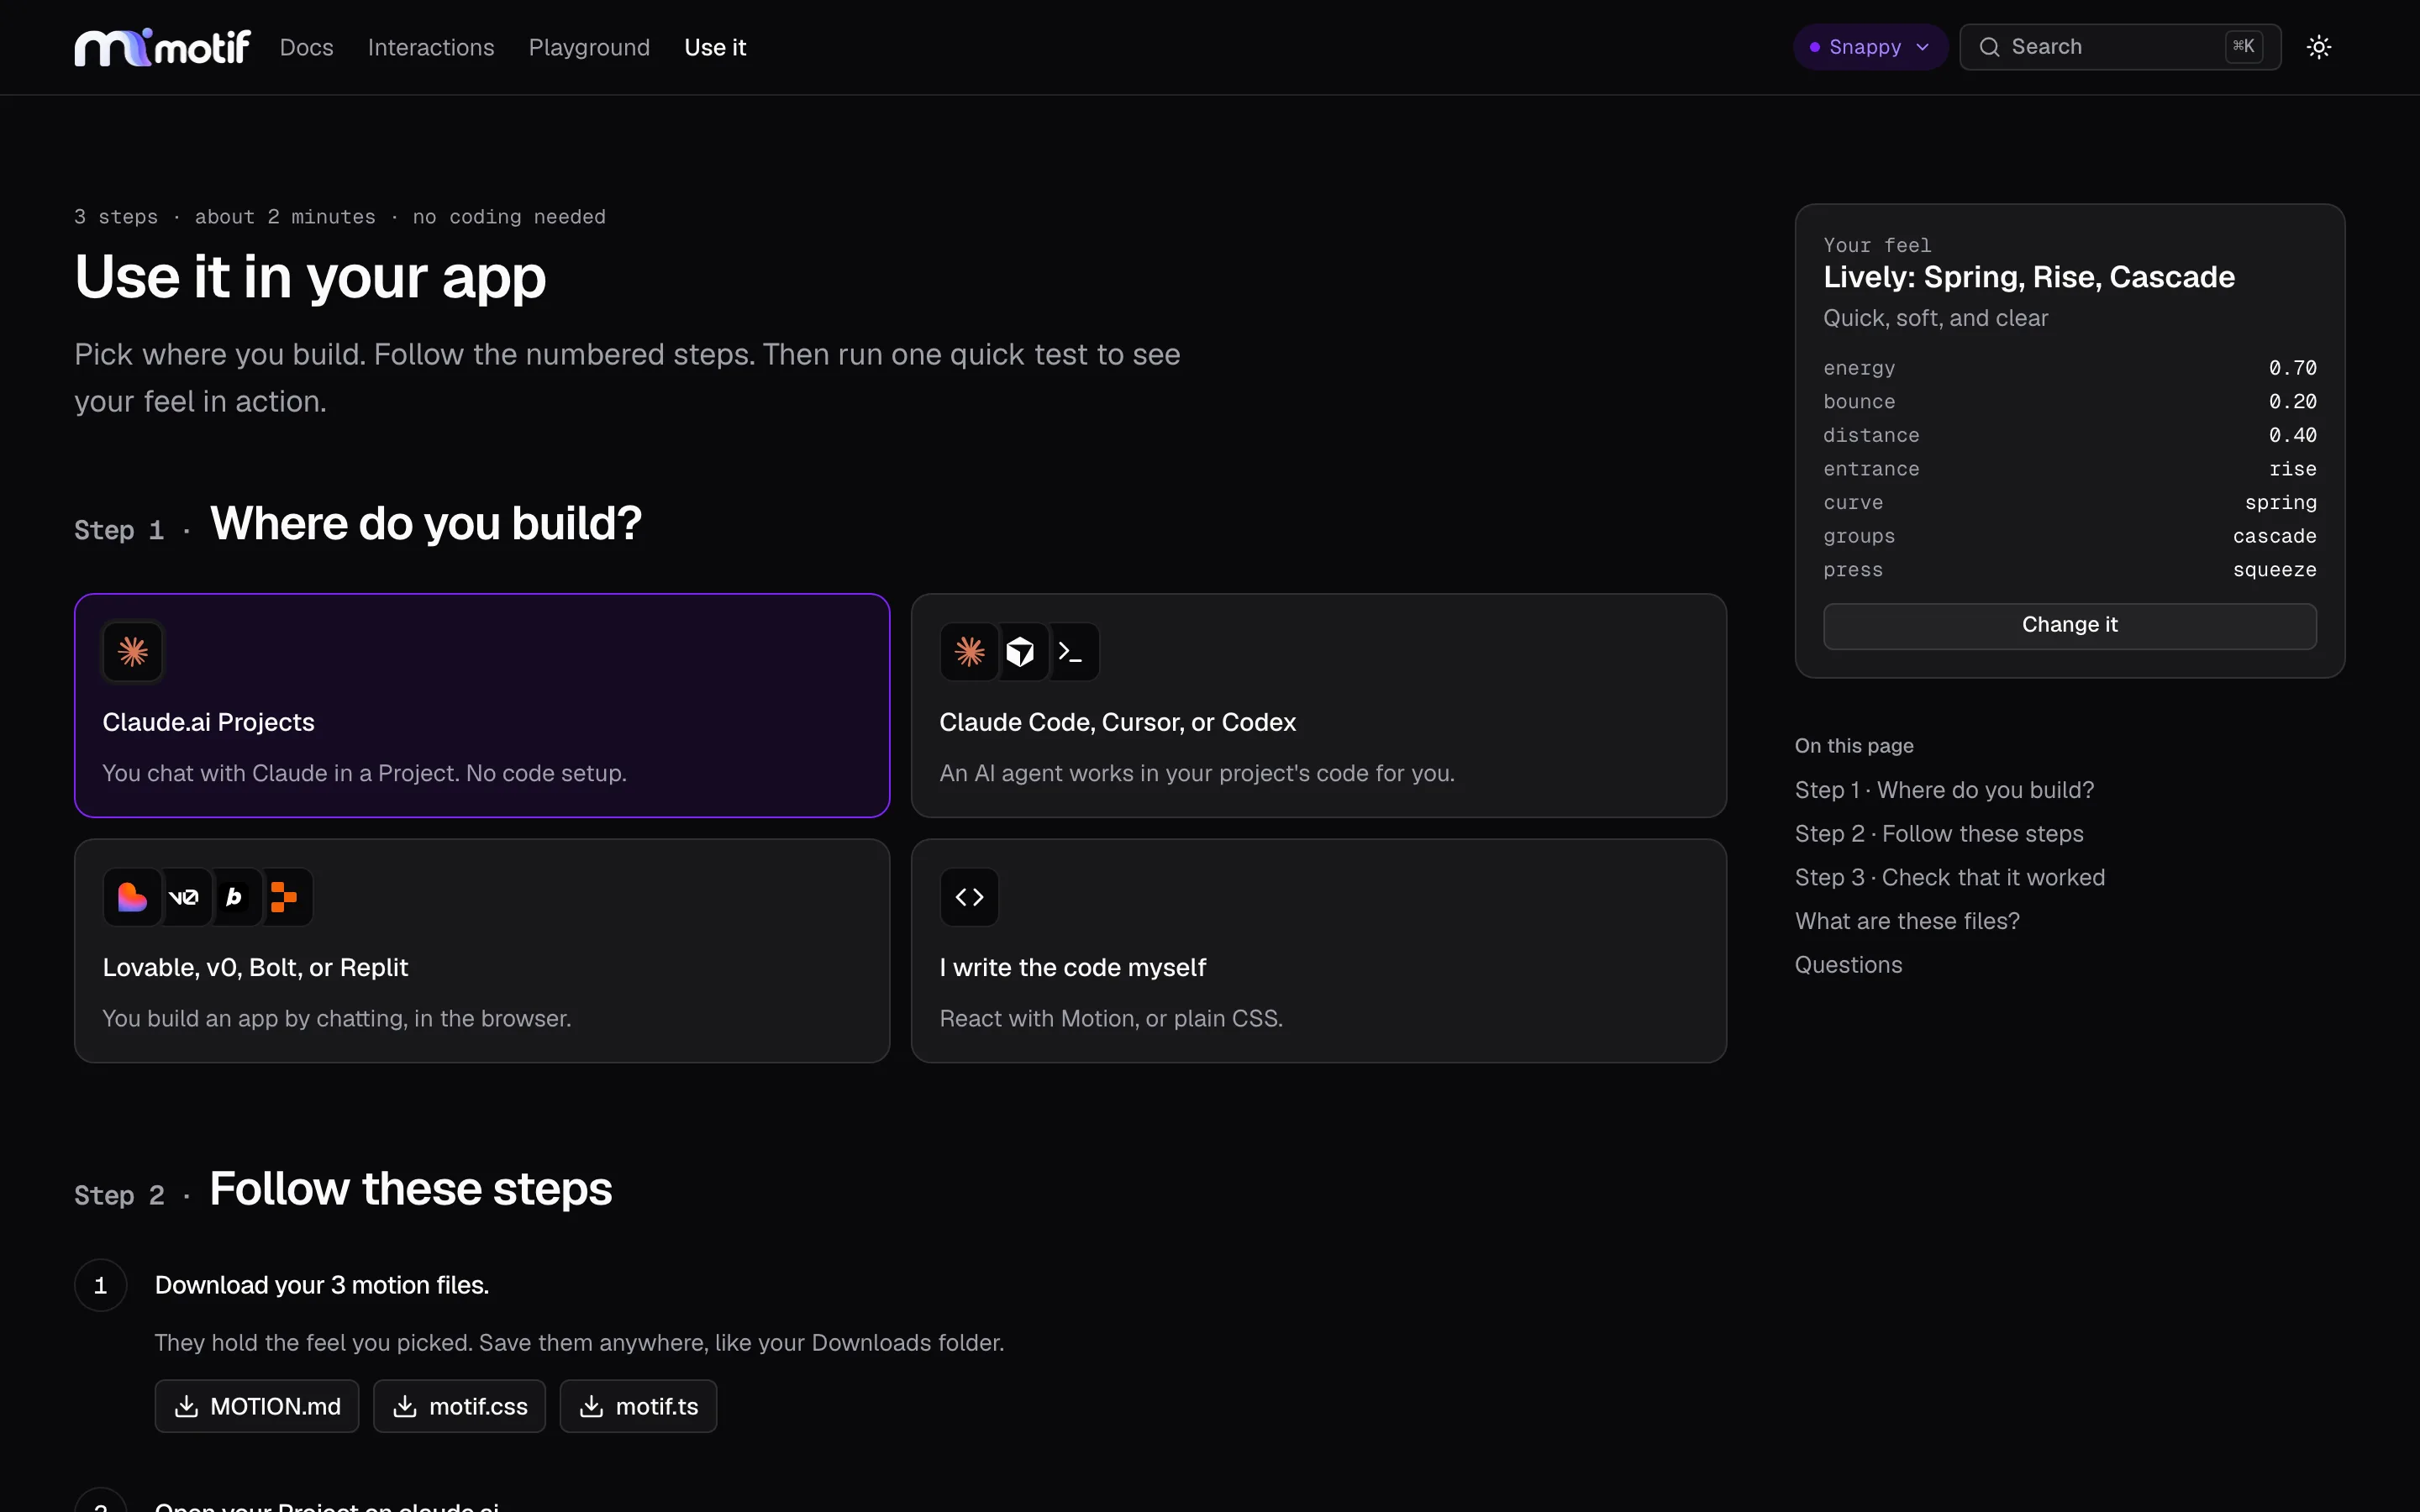Toggle the light/dark theme sun icon
The height and width of the screenshot is (1512, 2420).
click(x=2319, y=47)
